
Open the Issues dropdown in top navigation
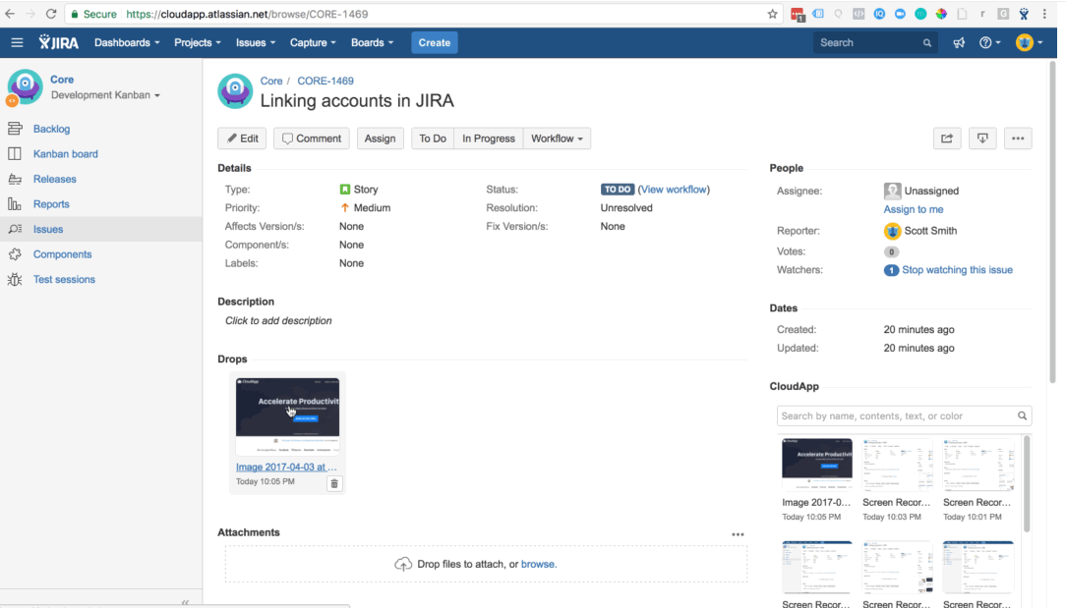(256, 43)
